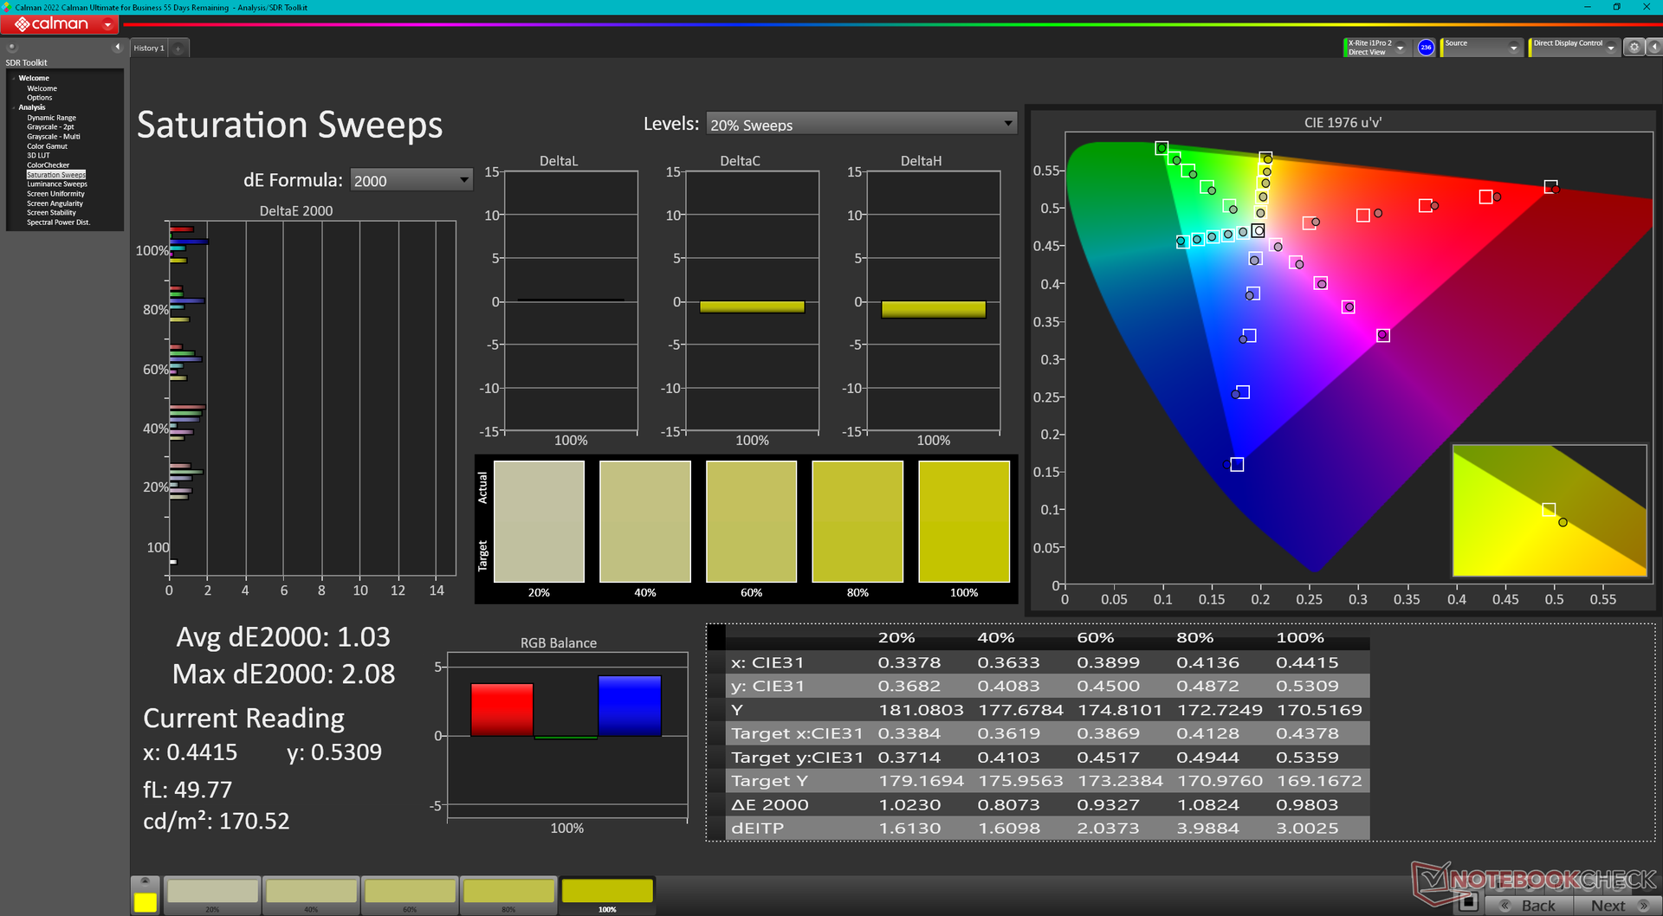Collapse the Analysis tree group
This screenshot has height=916, width=1663.
14,108
